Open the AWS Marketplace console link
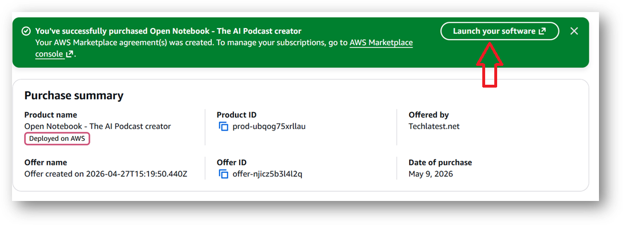 (381, 43)
